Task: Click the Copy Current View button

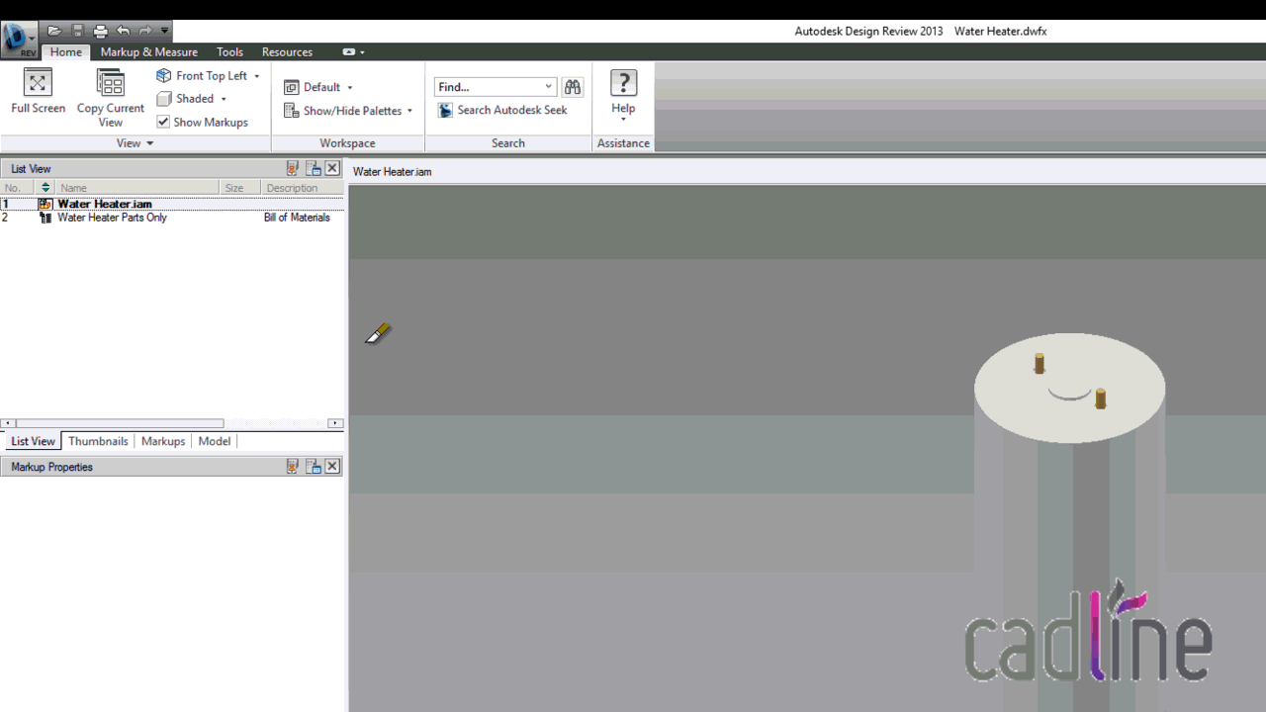Action: click(111, 97)
